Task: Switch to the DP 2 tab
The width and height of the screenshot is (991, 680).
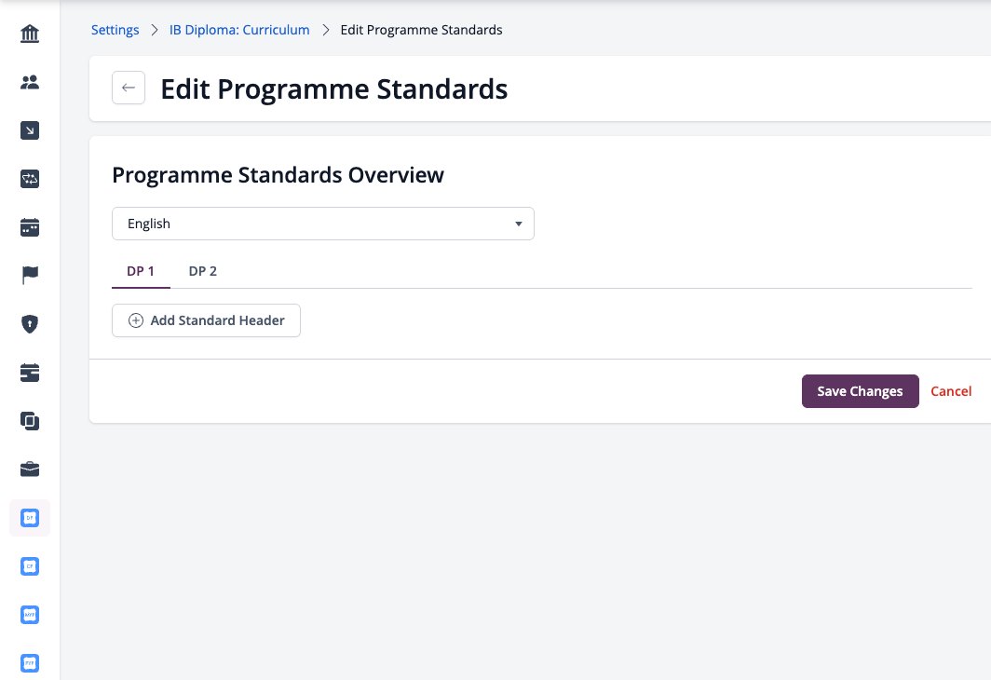Action: tap(203, 271)
